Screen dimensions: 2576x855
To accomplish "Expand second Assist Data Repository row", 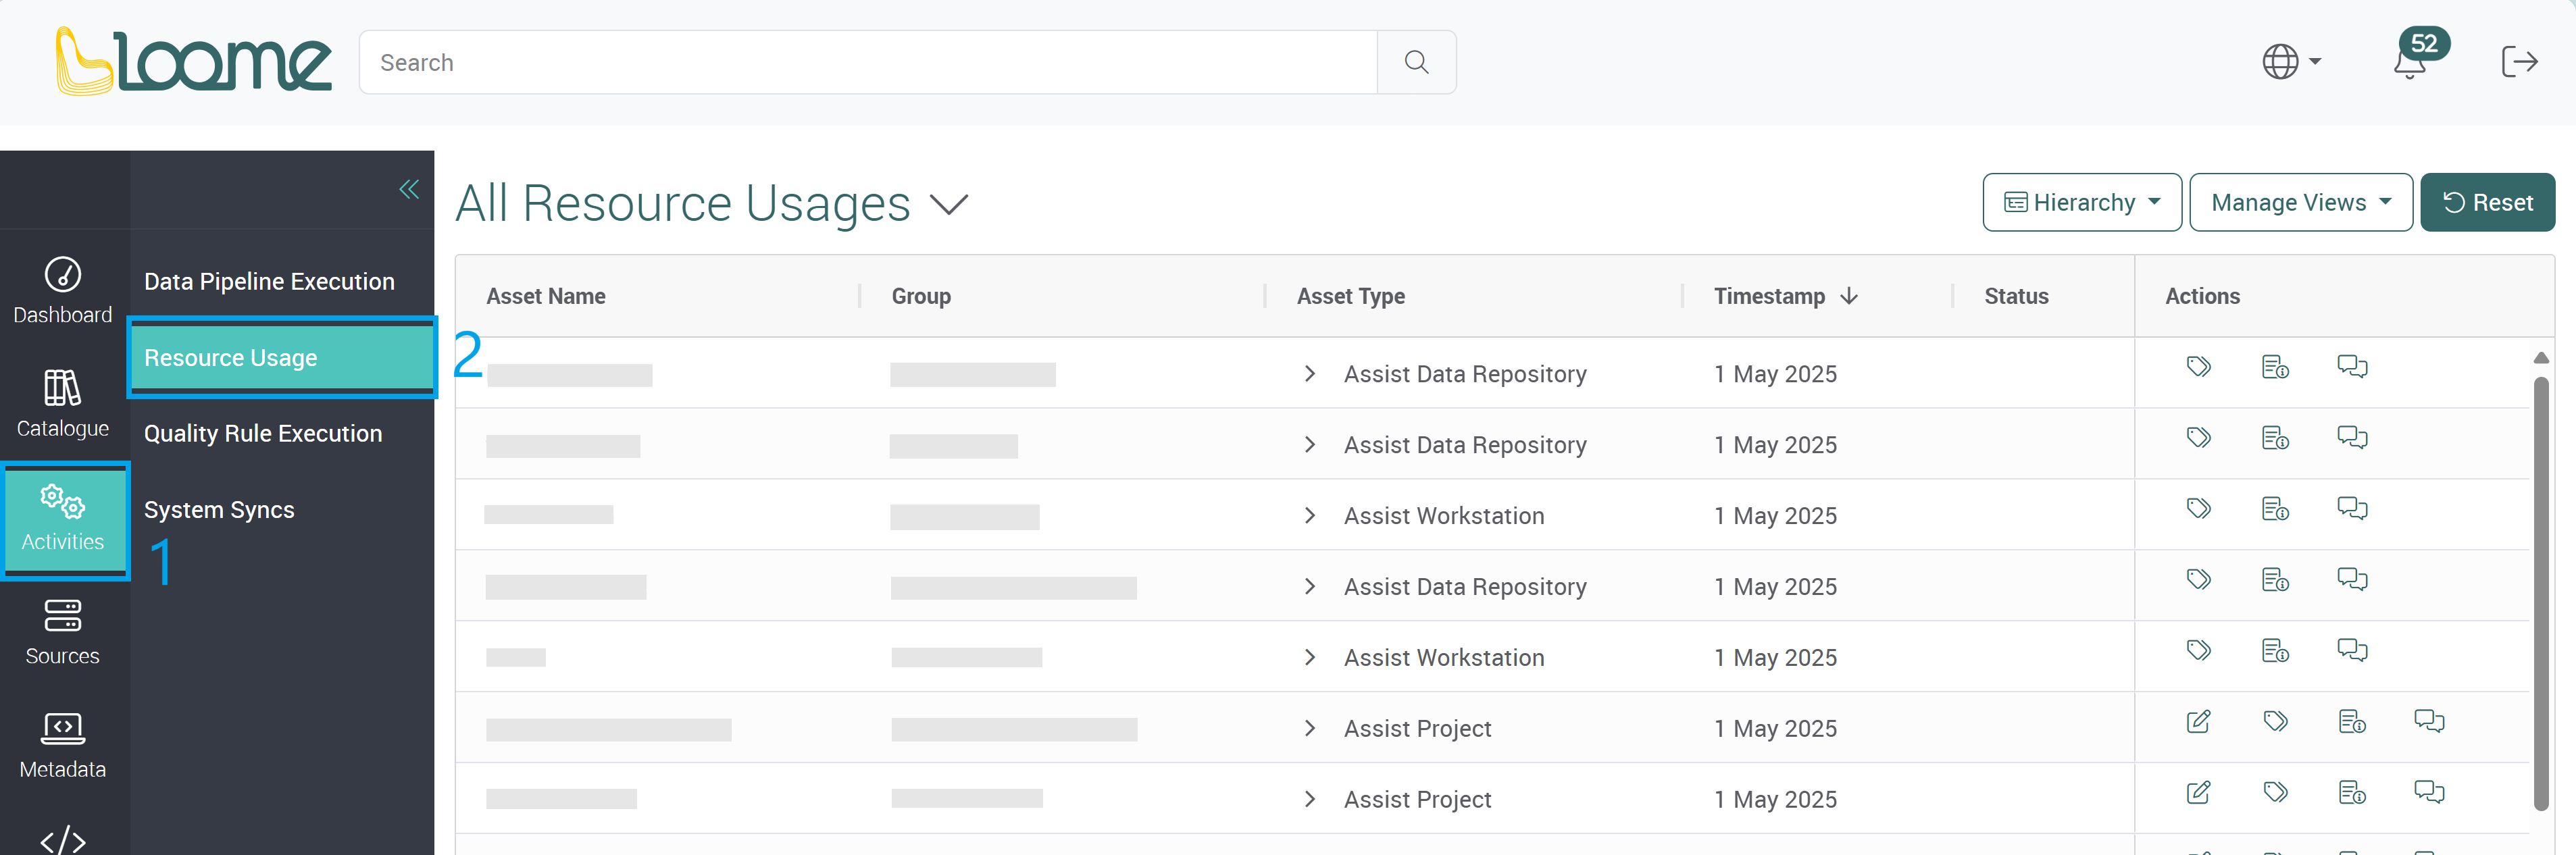I will click(x=1310, y=445).
